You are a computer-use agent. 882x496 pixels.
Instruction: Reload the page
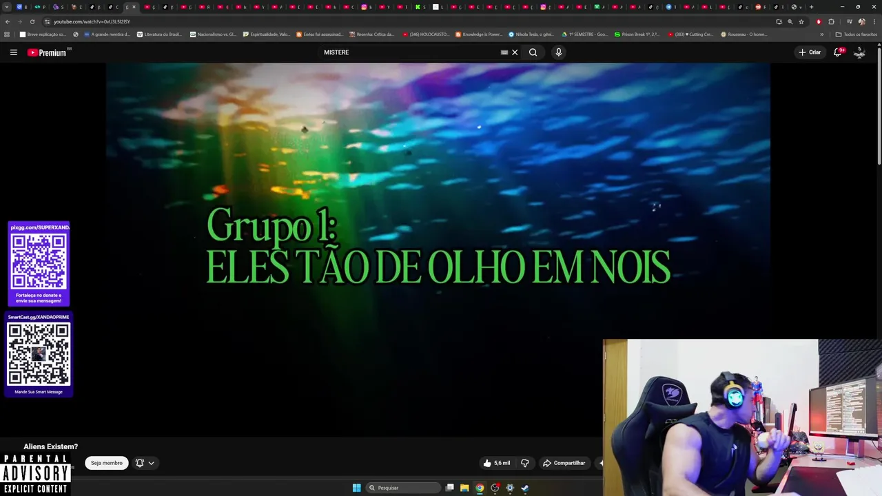point(32,21)
